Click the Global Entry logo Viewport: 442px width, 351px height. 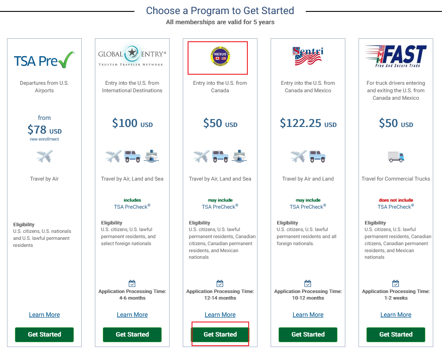click(x=132, y=56)
